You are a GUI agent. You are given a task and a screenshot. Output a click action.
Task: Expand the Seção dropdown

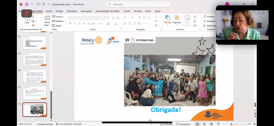click(x=57, y=26)
